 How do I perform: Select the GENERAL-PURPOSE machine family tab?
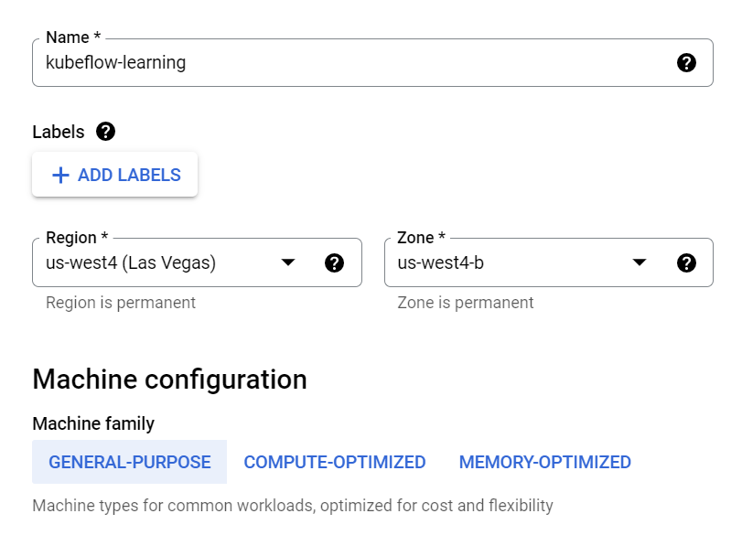(x=128, y=462)
